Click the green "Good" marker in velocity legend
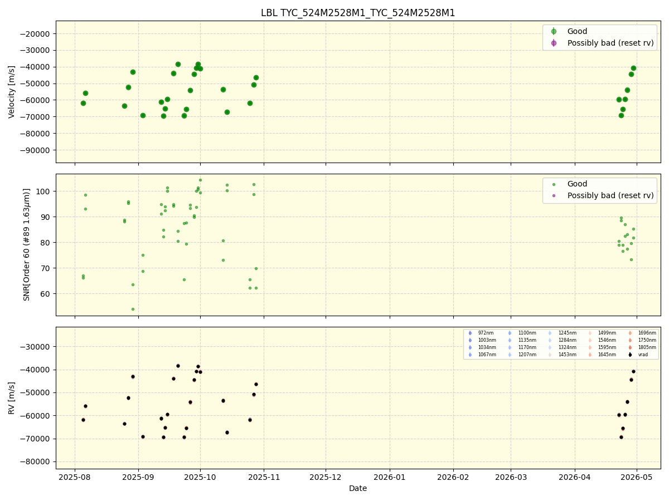Viewport: 669px width, 501px height. (554, 32)
